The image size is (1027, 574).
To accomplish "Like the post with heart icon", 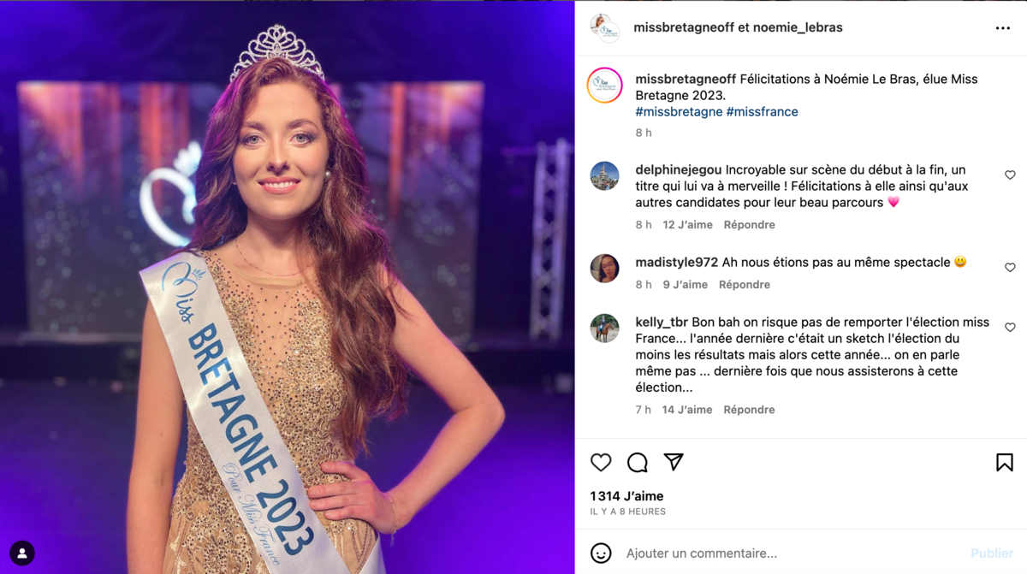I will point(601,463).
